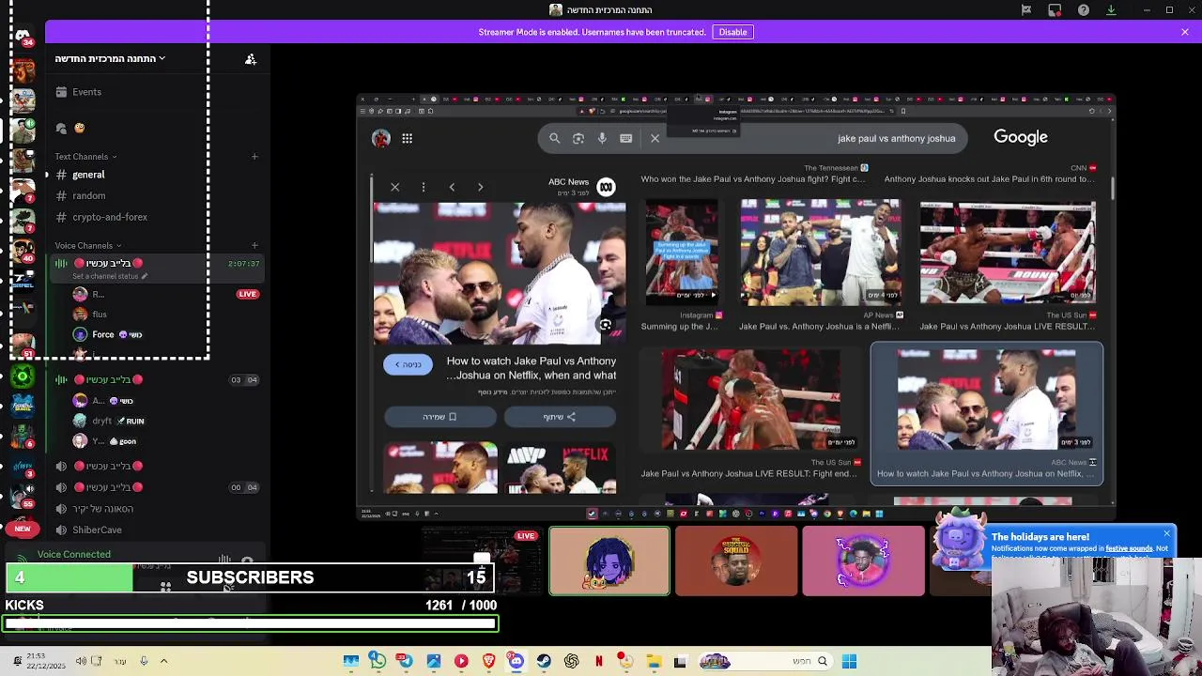Image resolution: width=1202 pixels, height=676 pixels.
Task: Open the NEW servers pill in server list
Action: [23, 529]
